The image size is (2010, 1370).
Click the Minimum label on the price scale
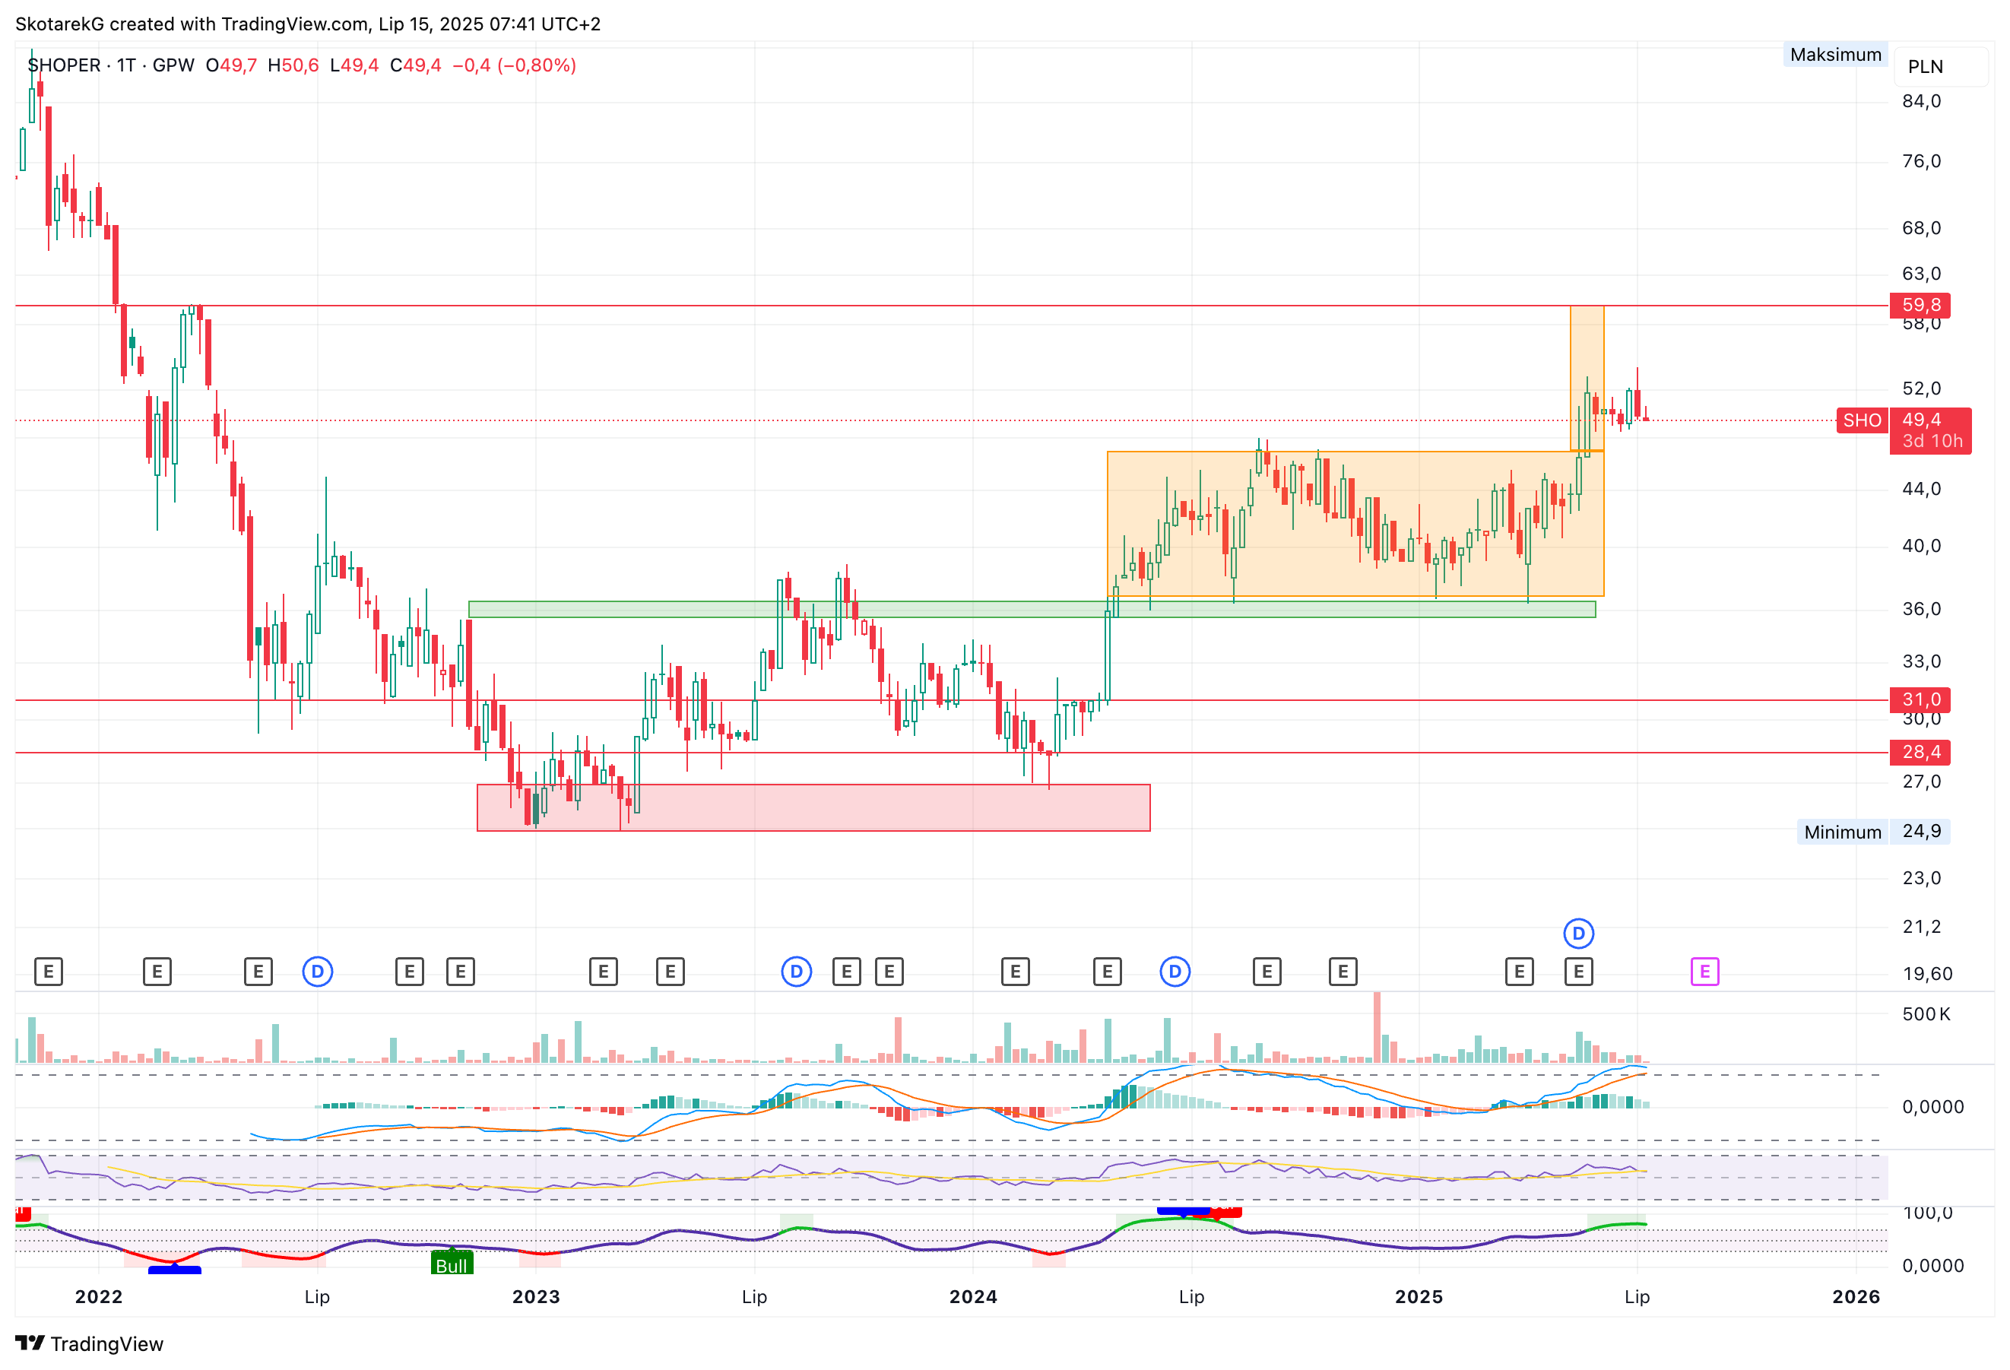[x=1842, y=832]
